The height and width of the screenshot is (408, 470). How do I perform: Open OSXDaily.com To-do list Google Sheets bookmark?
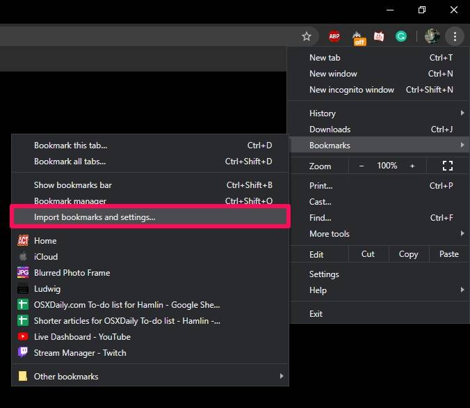[150, 305]
